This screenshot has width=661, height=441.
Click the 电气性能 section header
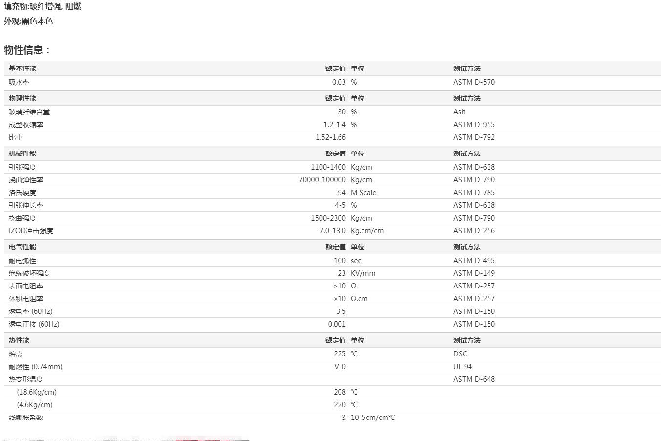click(22, 247)
